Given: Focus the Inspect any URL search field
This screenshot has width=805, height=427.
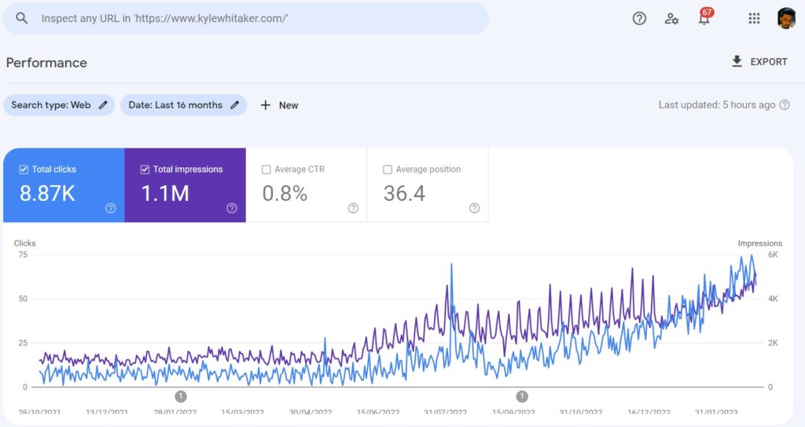Looking at the screenshot, I should 252,18.
